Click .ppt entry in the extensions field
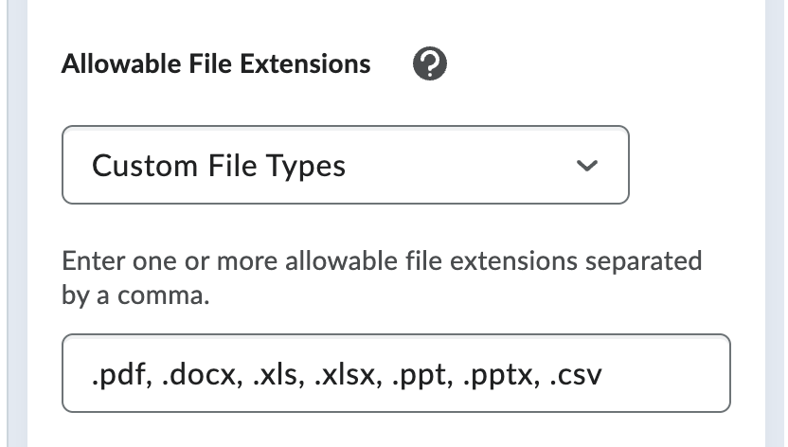Viewport: 788px width, 447px height. [x=419, y=376]
